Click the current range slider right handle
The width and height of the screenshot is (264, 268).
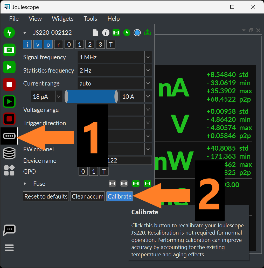[116, 97]
